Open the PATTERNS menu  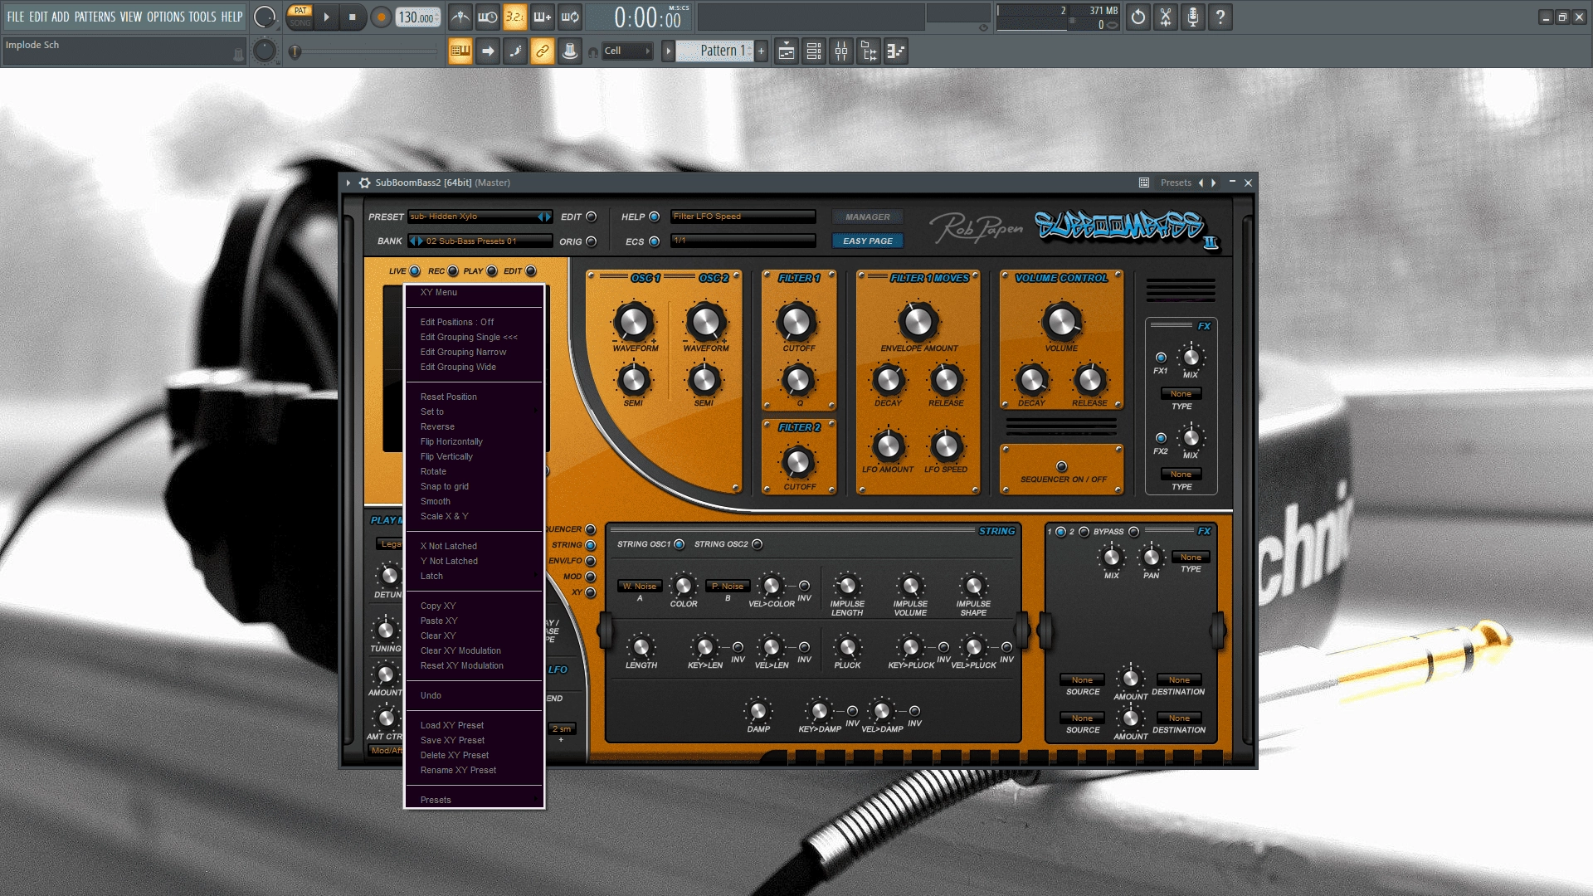click(x=95, y=17)
